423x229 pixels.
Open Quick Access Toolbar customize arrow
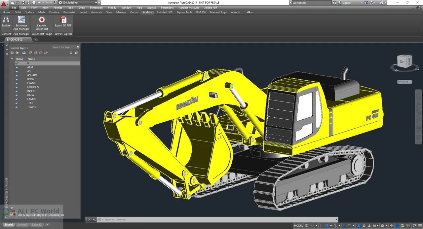99,3
